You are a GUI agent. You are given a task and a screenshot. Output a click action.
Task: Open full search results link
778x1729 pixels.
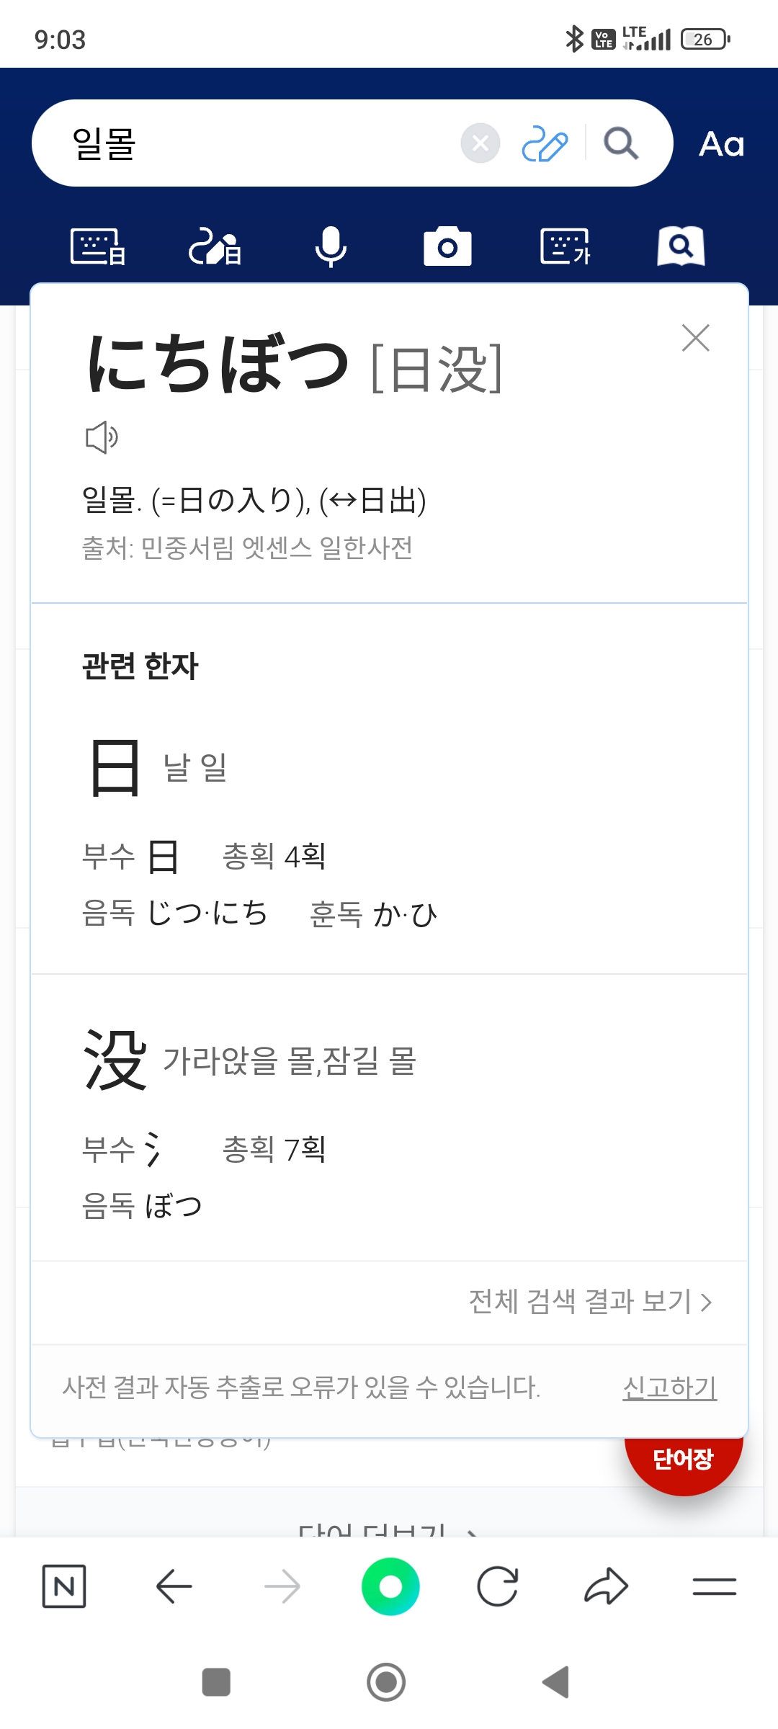pos(590,1302)
